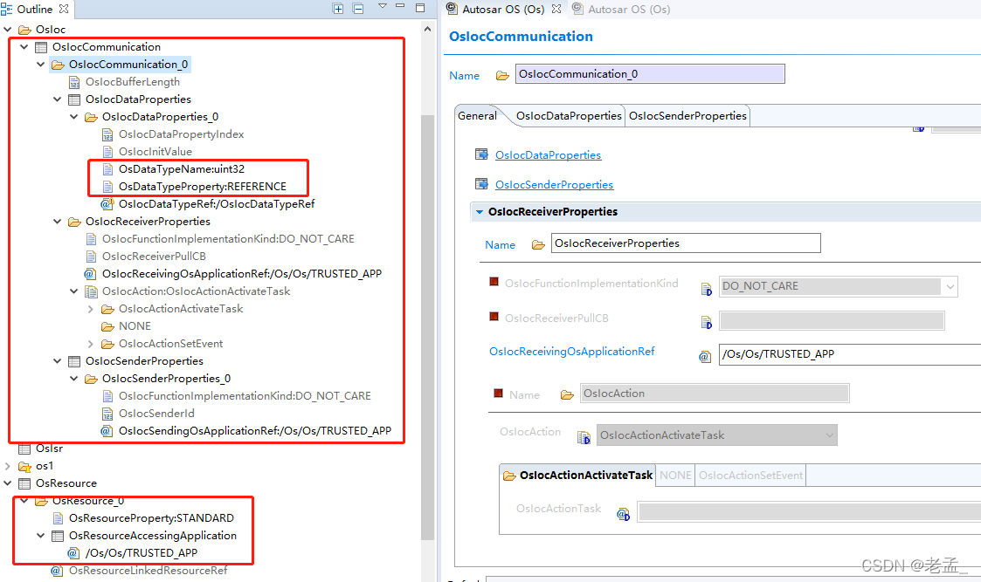981x582 pixels.
Task: Select the NONE subtab
Action: [675, 475]
